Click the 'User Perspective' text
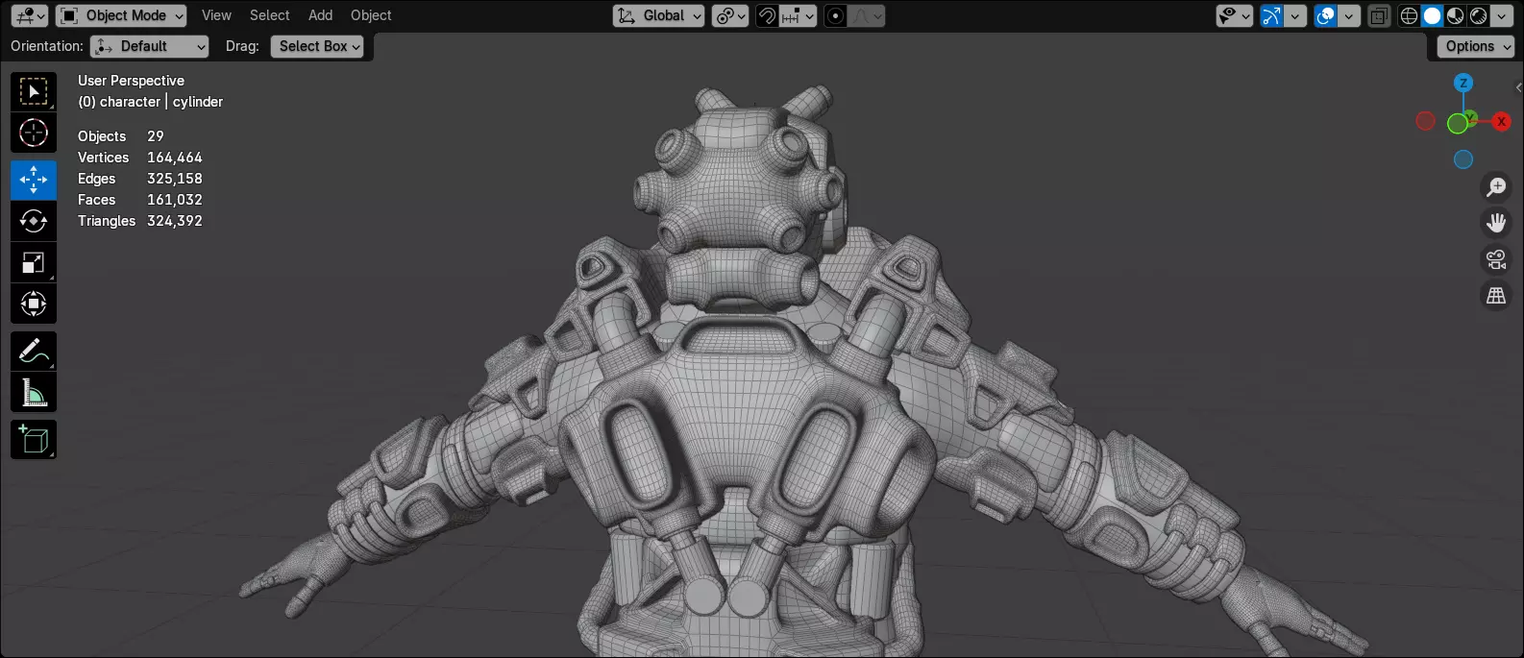Image resolution: width=1524 pixels, height=658 pixels. (x=131, y=81)
